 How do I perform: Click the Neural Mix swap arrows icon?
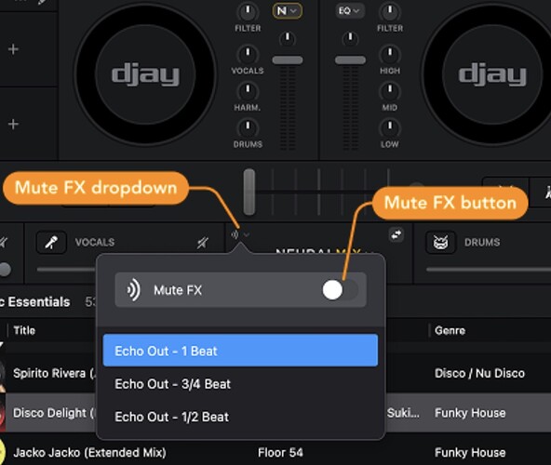pyautogui.click(x=396, y=234)
